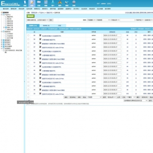Screen dimensions: 153x153
Task: Switch to the archive tab
Action: [x=60, y=26]
